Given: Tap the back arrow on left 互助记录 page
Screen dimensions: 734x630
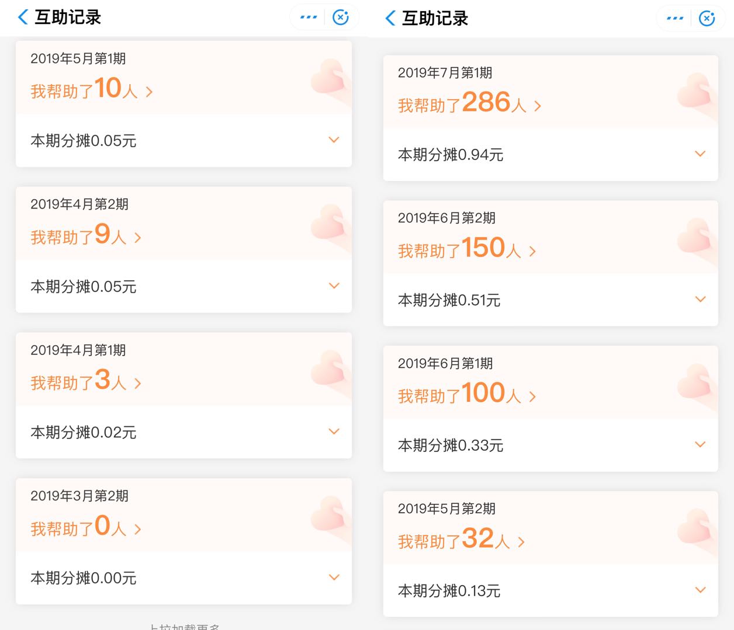Looking at the screenshot, I should click(x=22, y=18).
